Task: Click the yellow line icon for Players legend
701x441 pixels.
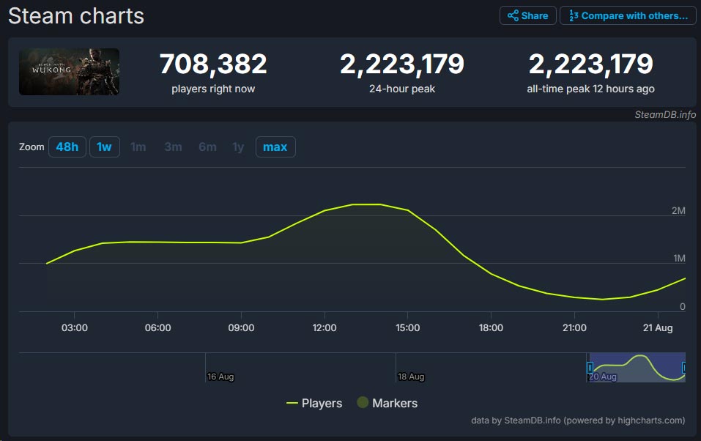Action: point(292,403)
